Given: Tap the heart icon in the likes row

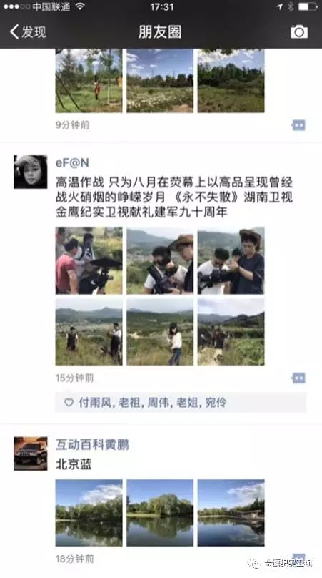Looking at the screenshot, I should 69,402.
